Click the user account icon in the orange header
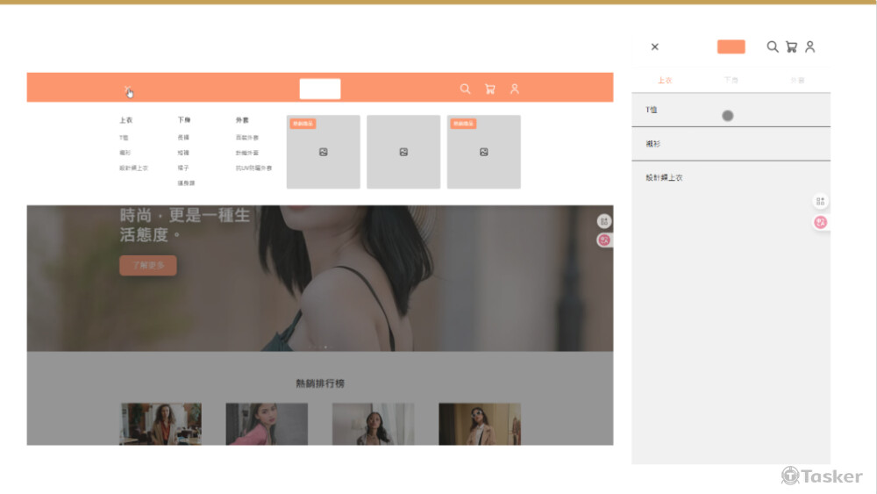 tap(515, 89)
